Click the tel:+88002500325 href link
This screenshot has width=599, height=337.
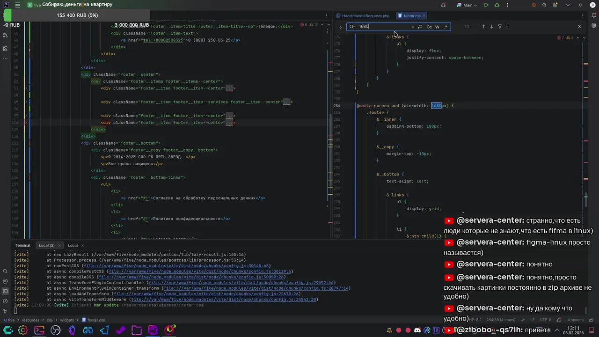tap(163, 40)
